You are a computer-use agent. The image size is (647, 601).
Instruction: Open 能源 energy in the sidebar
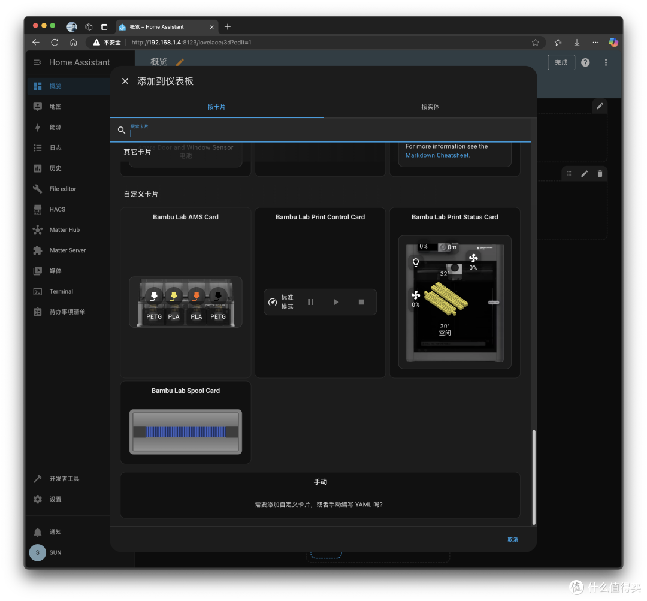[68, 127]
